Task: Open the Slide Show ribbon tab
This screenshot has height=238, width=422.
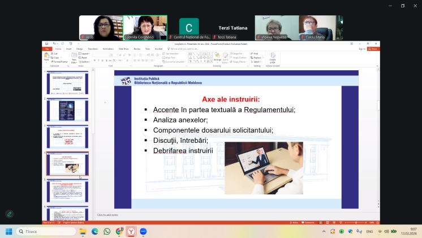Action: (x=123, y=49)
